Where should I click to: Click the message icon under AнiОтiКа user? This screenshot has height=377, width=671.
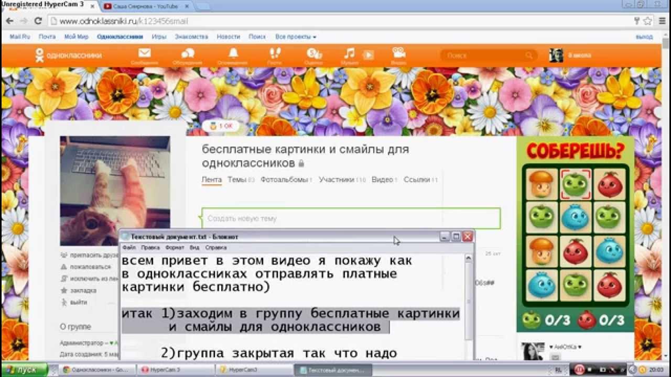[555, 358]
